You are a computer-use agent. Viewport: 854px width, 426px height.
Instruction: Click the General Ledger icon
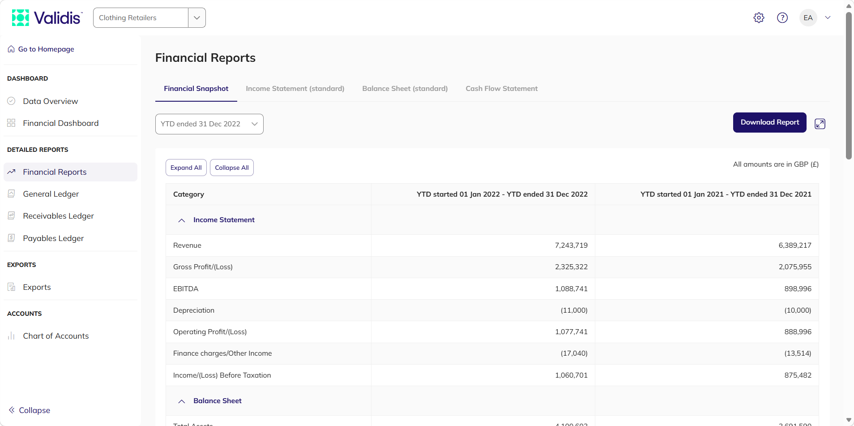pyautogui.click(x=11, y=194)
